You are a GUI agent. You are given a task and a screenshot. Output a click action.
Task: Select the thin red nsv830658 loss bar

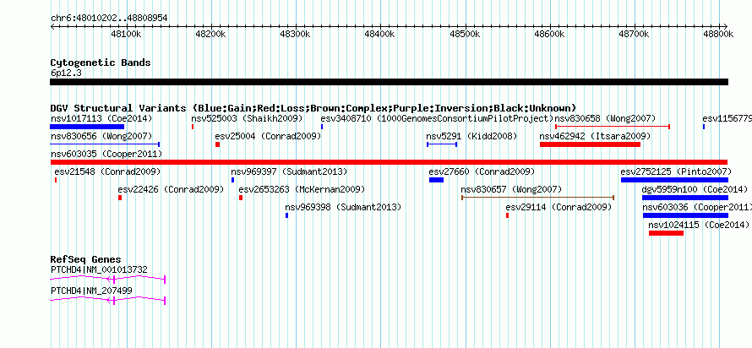[613, 127]
